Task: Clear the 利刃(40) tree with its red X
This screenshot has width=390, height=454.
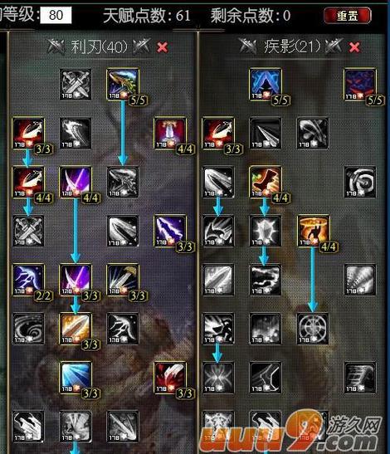Action: [162, 47]
